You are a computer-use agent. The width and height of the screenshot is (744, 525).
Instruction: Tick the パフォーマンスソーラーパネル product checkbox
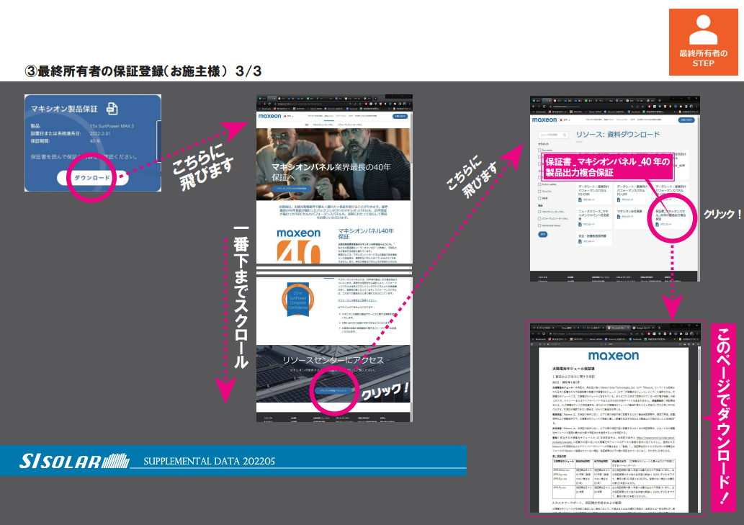pyautogui.click(x=539, y=219)
